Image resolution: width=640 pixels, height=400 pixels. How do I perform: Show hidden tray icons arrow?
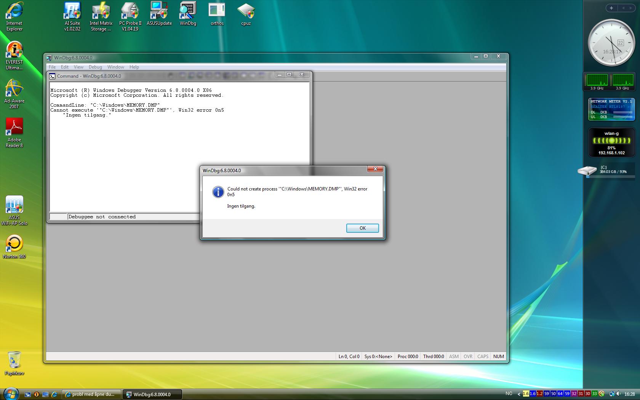pos(518,394)
